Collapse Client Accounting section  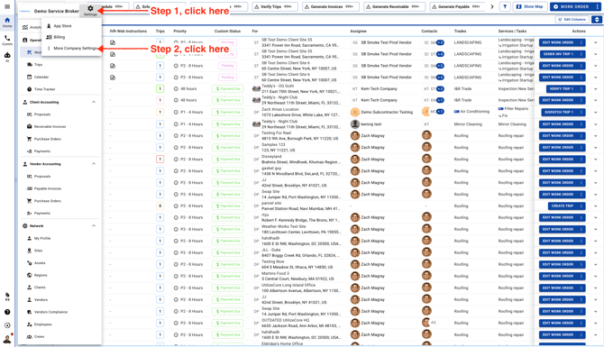click(94, 102)
